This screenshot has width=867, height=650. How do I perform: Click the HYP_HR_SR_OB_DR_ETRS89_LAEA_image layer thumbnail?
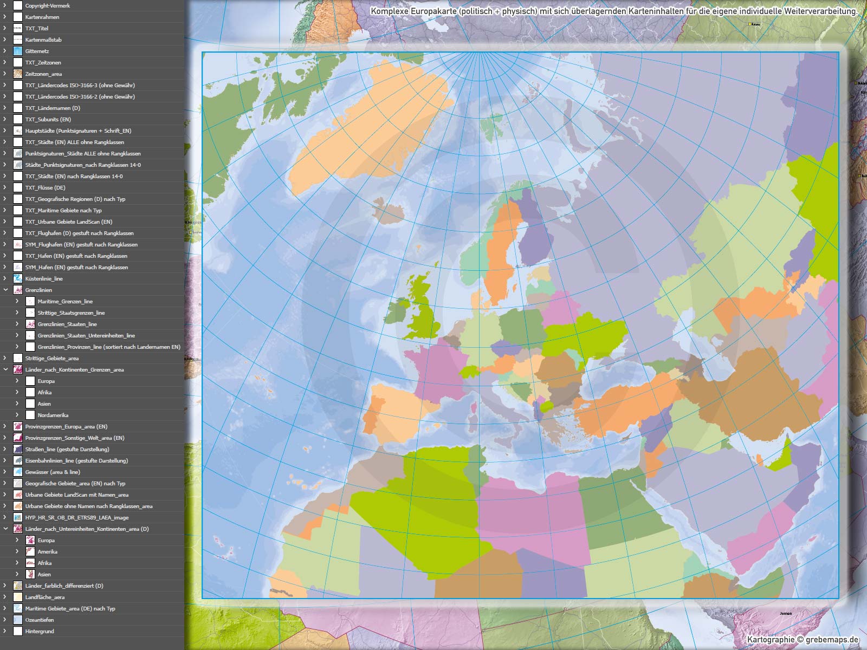pyautogui.click(x=18, y=517)
